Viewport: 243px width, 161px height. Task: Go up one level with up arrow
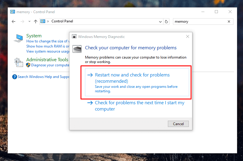point(36,22)
